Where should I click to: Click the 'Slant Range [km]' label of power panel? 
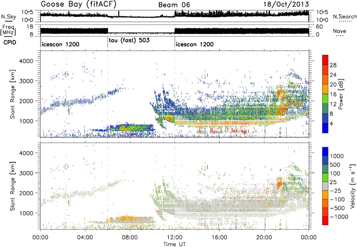tap(12, 94)
